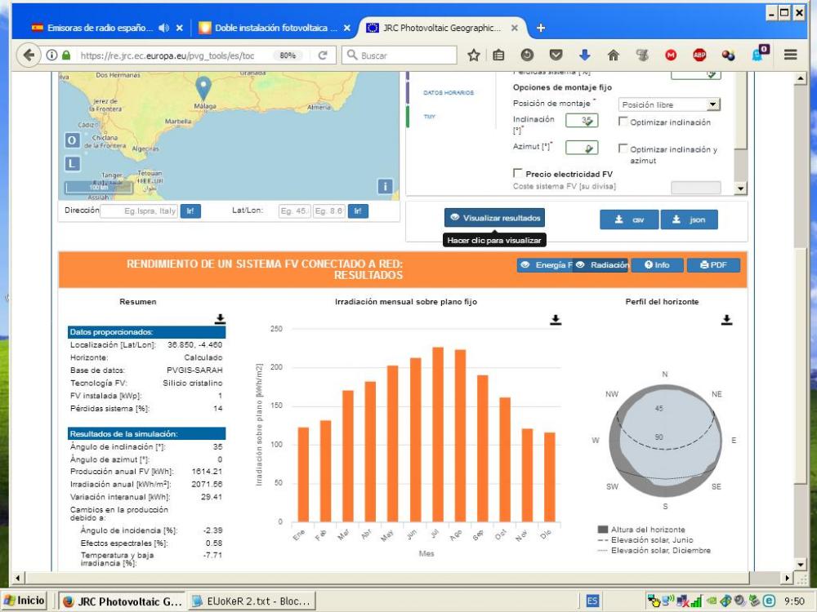Enable the Optimizar inclinación checkbox
This screenshot has height=612, width=817.
(x=623, y=122)
